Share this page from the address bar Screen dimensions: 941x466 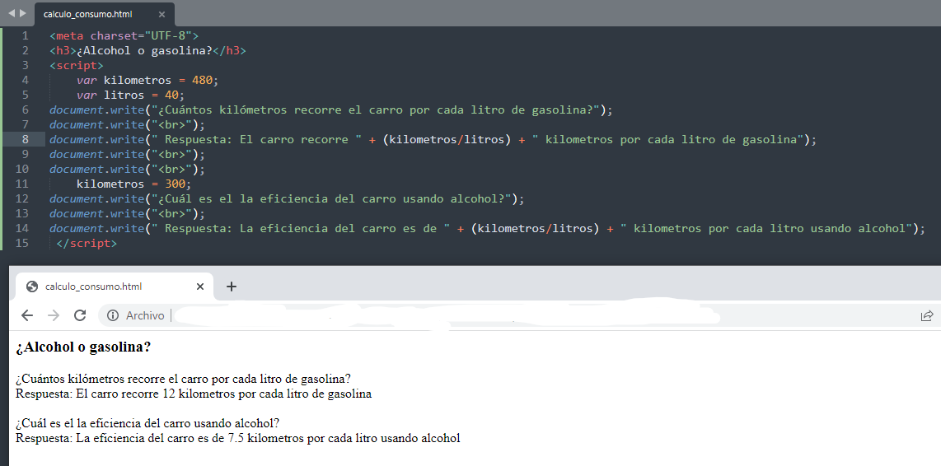click(927, 315)
